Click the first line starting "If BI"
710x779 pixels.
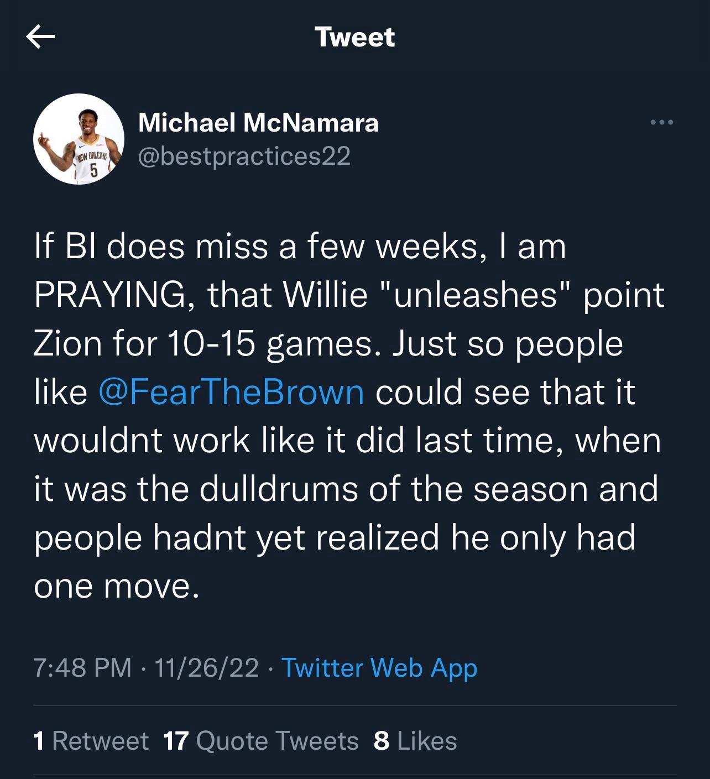pyautogui.click(x=300, y=246)
